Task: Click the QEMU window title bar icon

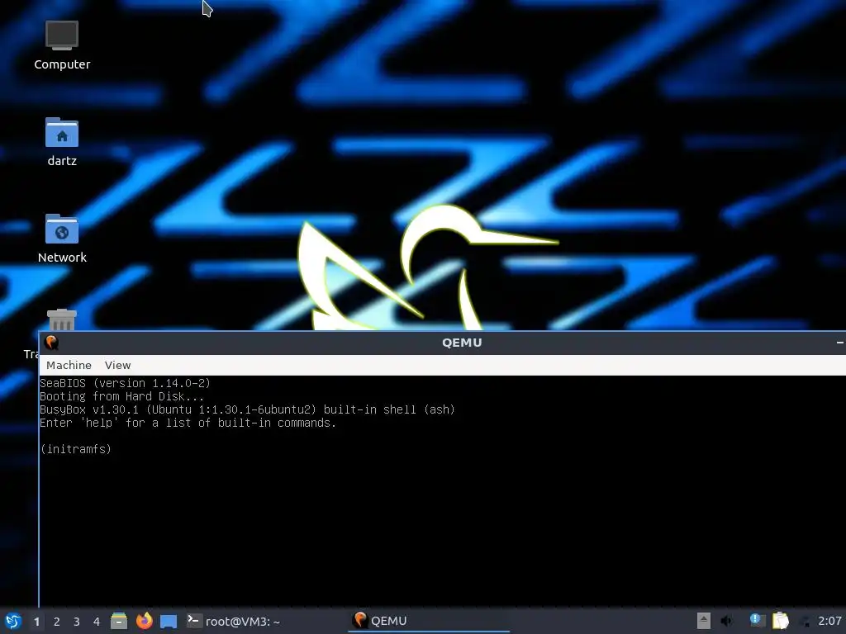Action: pos(52,343)
